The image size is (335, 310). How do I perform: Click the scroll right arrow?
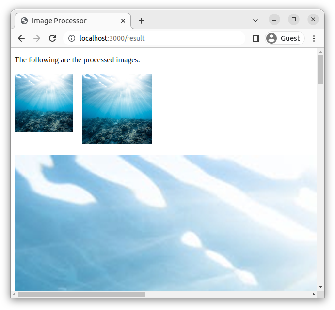[313, 294]
